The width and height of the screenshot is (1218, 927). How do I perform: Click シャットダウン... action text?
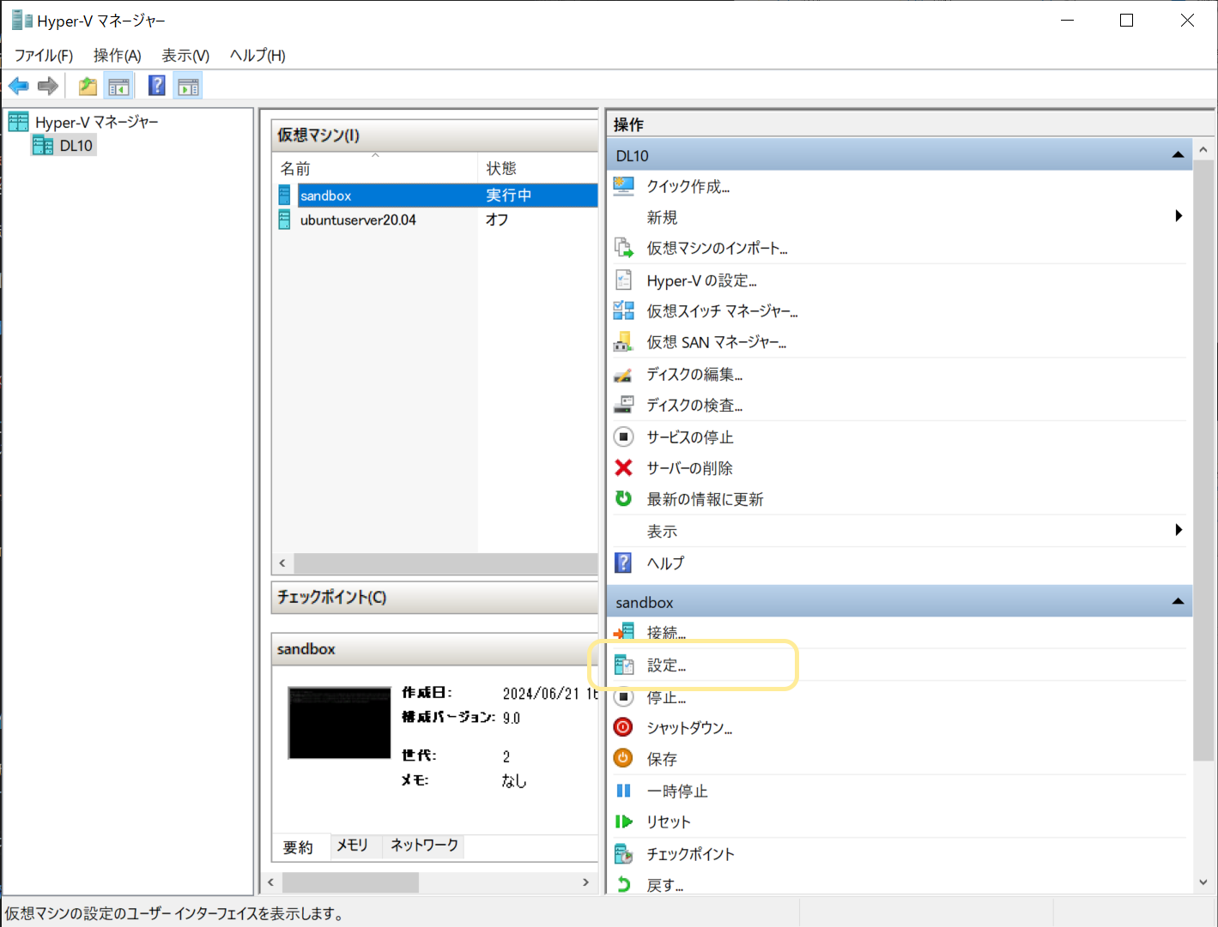point(690,728)
